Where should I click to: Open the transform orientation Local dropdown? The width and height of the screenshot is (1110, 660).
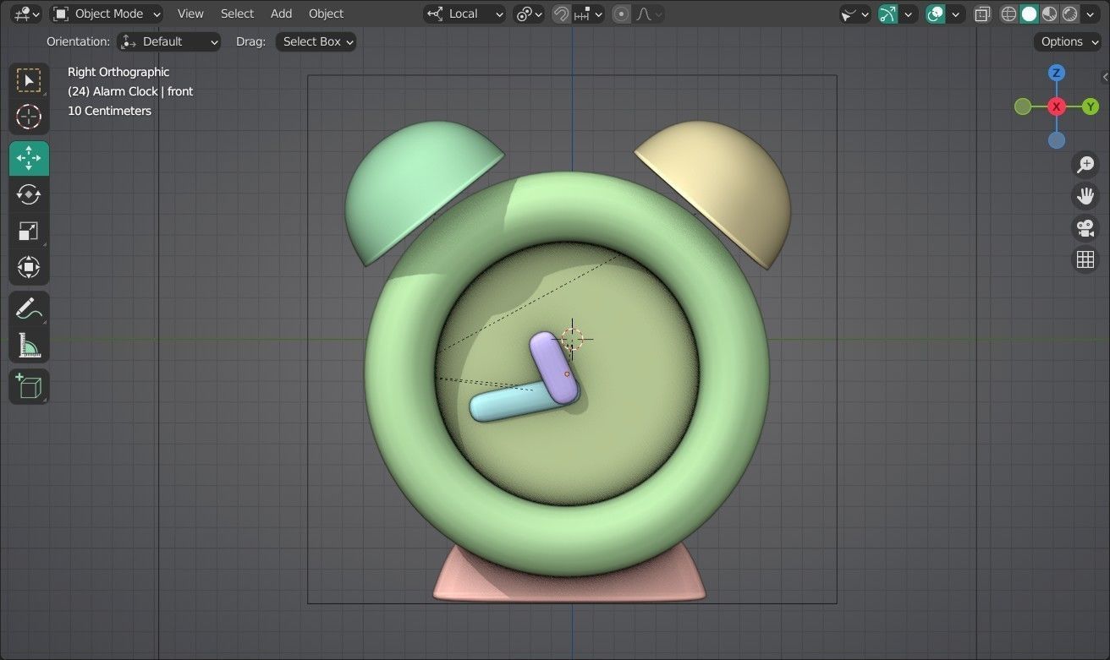pos(464,14)
